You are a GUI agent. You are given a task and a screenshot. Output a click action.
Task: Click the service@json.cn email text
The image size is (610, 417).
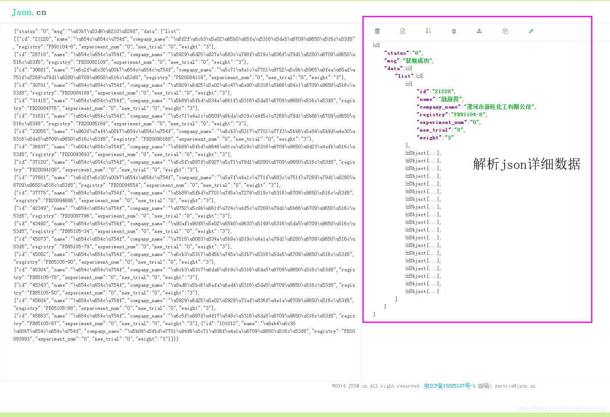[515, 386]
